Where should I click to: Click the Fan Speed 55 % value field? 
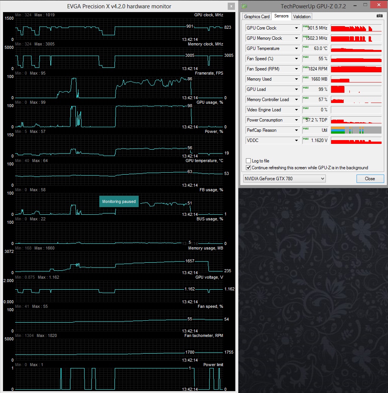[316, 59]
